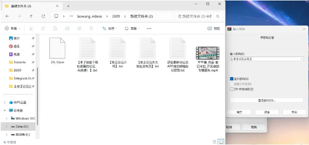Click laowang_videos in the breadcrumb
The image size is (309, 145).
[90, 16]
